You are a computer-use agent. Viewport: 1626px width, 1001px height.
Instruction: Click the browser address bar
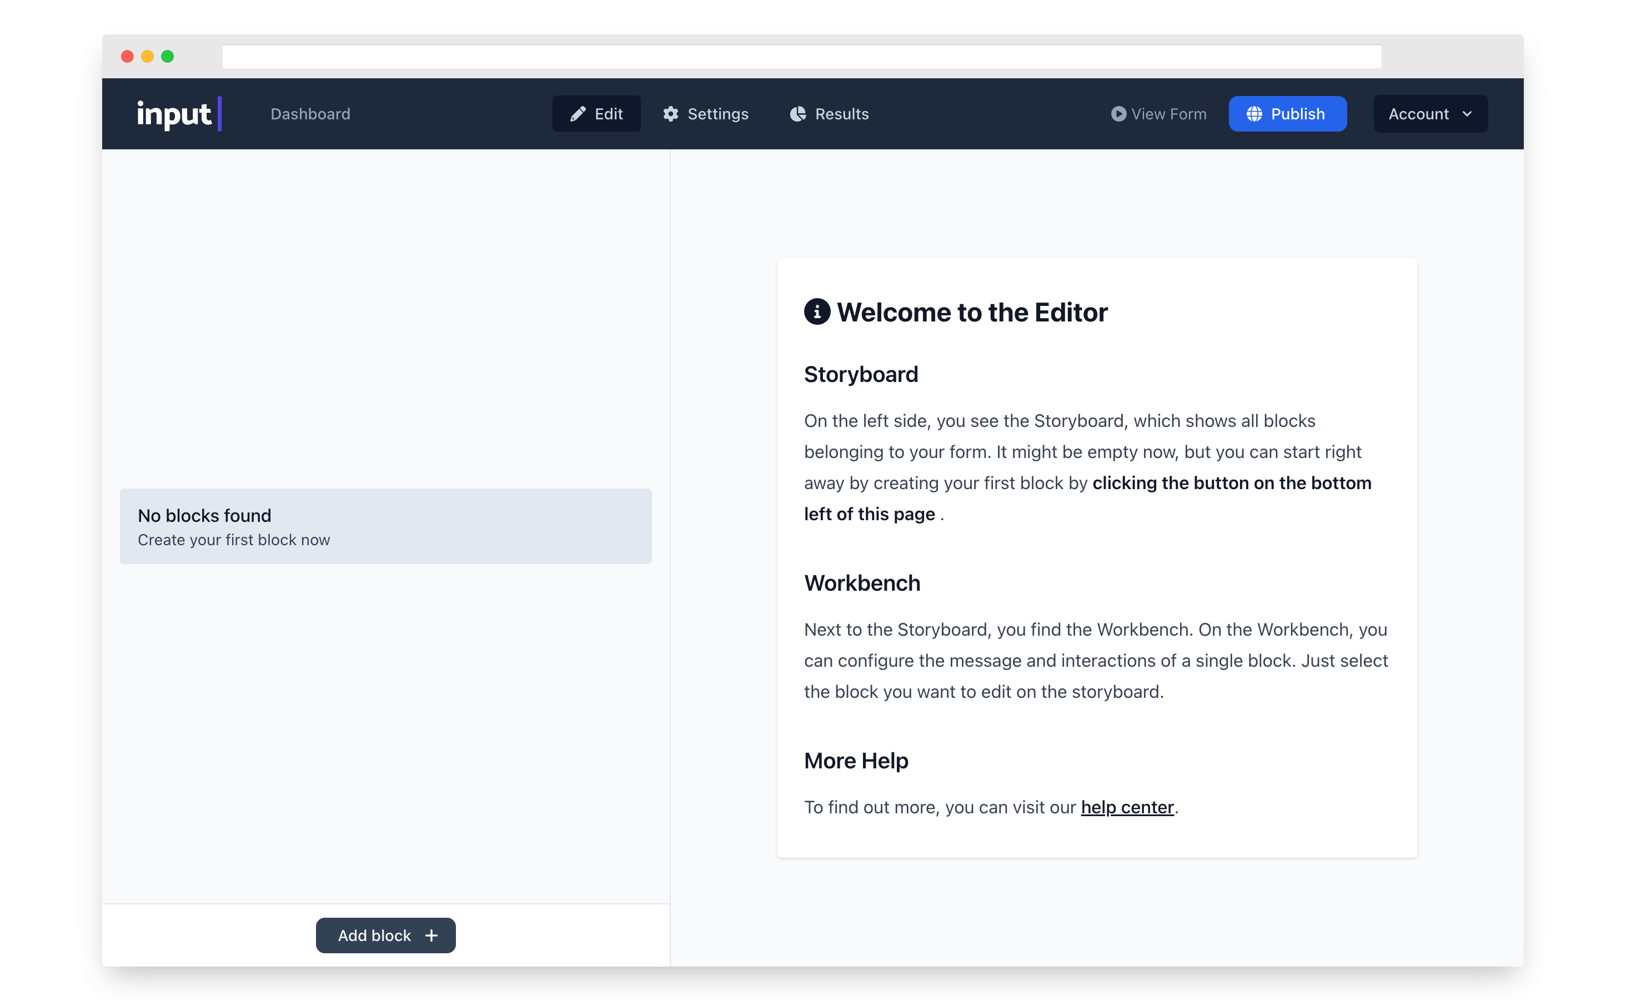point(801,57)
